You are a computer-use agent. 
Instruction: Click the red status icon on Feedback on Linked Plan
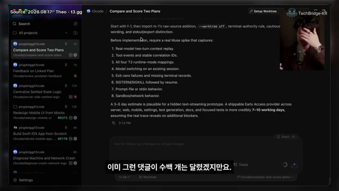click(x=75, y=76)
